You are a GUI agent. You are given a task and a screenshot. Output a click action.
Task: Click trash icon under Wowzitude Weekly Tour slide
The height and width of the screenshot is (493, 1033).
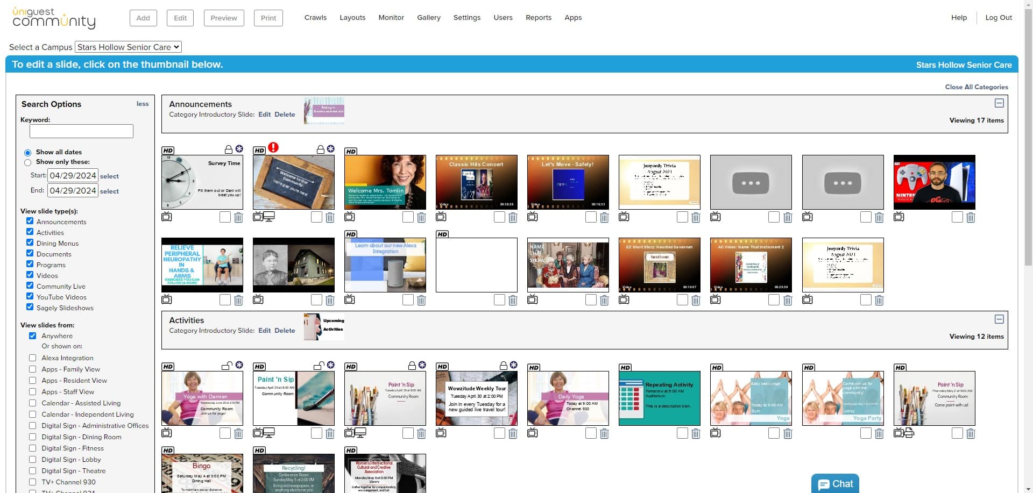coord(513,433)
